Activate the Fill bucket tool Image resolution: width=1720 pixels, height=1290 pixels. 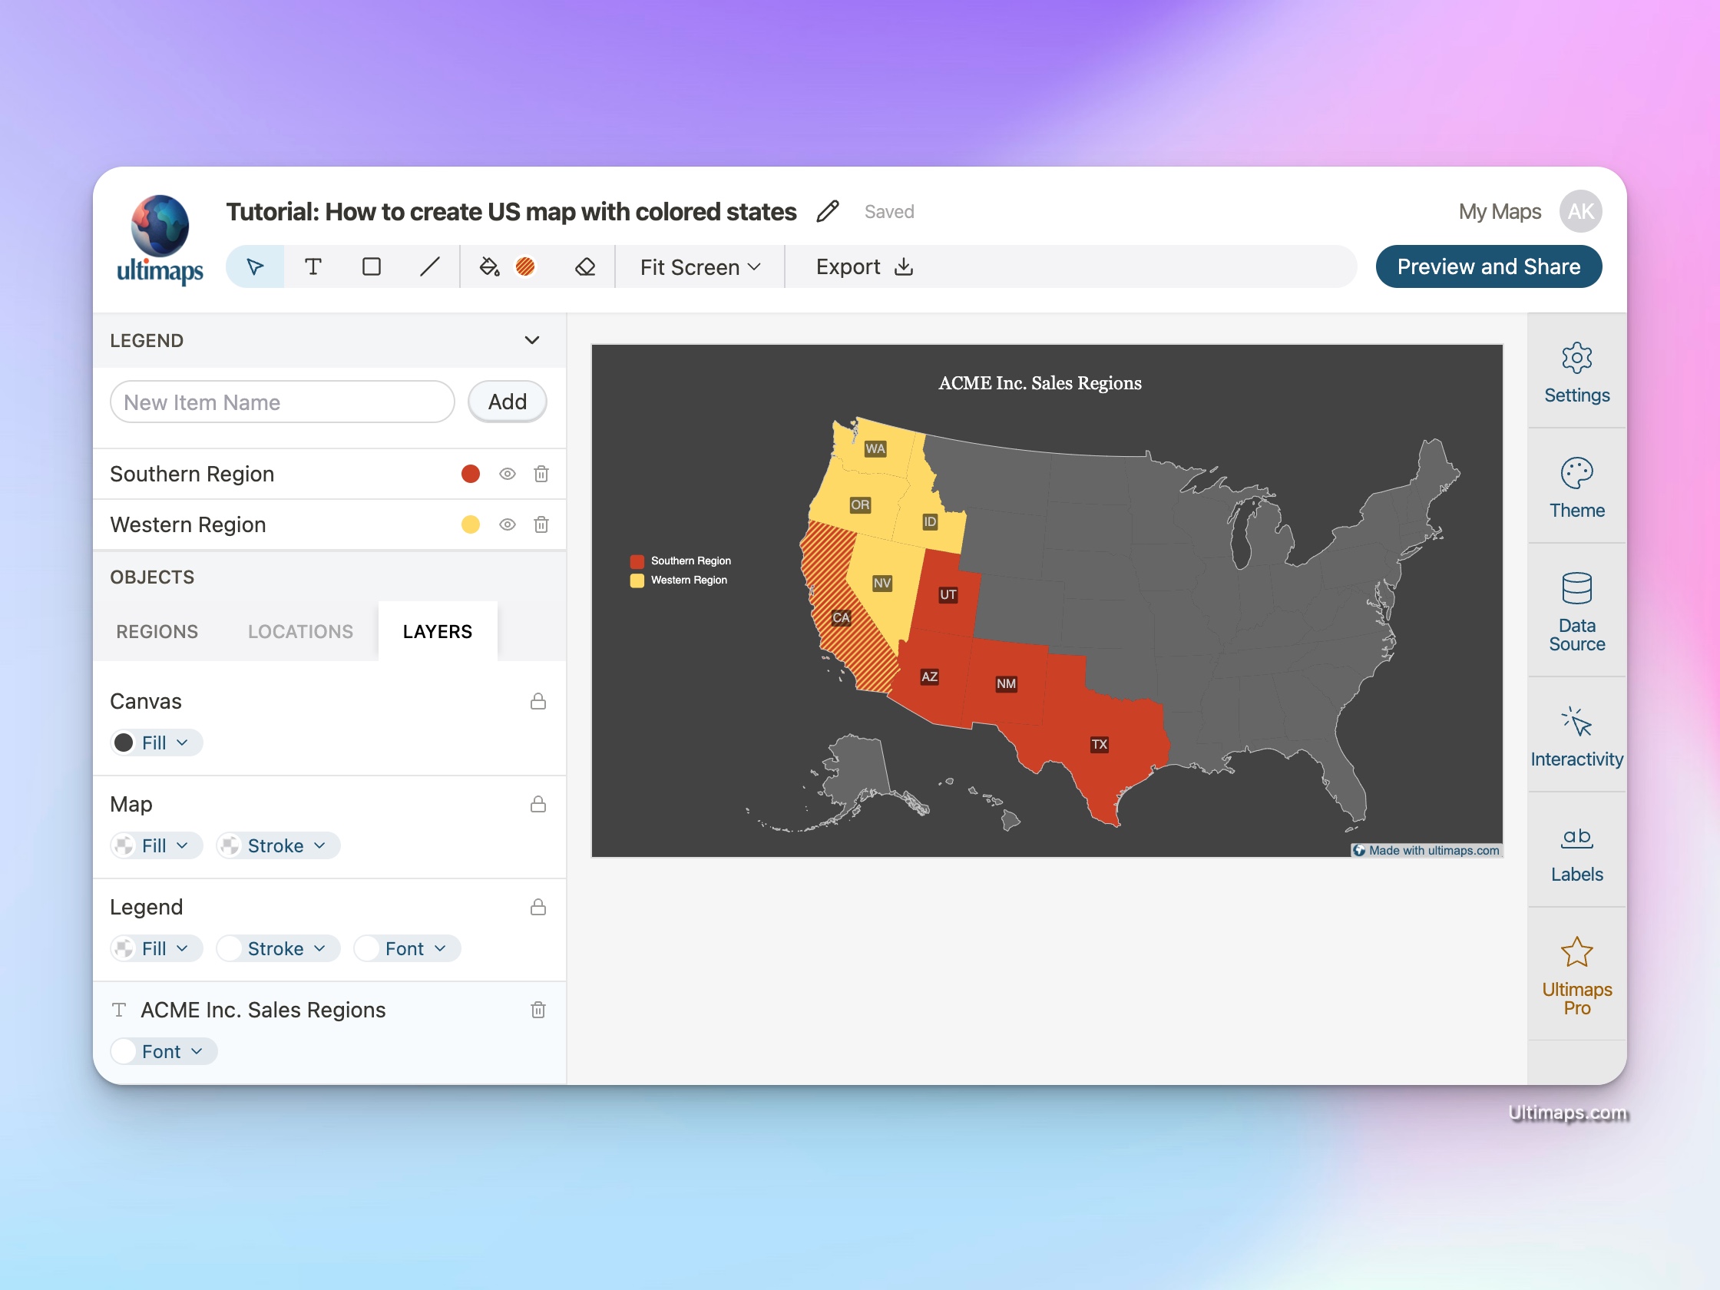490,266
